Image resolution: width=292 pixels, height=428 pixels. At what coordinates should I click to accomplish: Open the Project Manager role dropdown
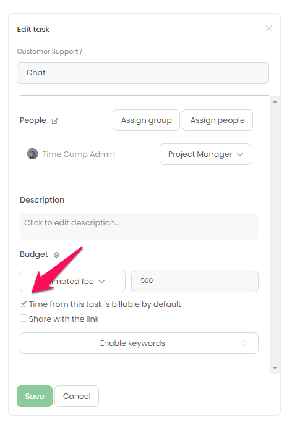(205, 154)
